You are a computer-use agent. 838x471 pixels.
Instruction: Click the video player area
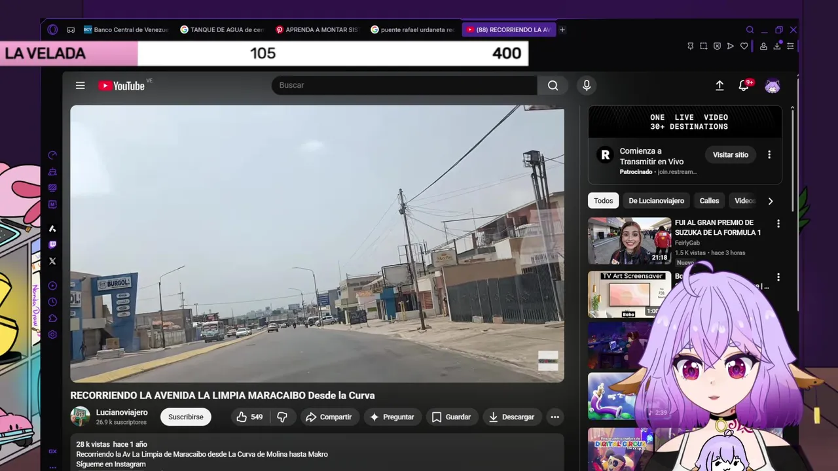pyautogui.click(x=317, y=243)
